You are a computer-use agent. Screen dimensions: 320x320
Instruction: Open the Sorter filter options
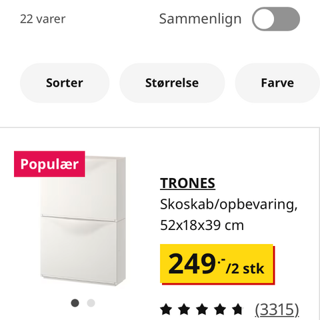pos(65,83)
